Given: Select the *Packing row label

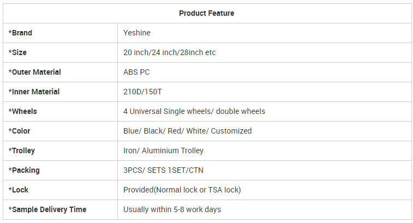Looking at the screenshot, I should coord(25,170).
